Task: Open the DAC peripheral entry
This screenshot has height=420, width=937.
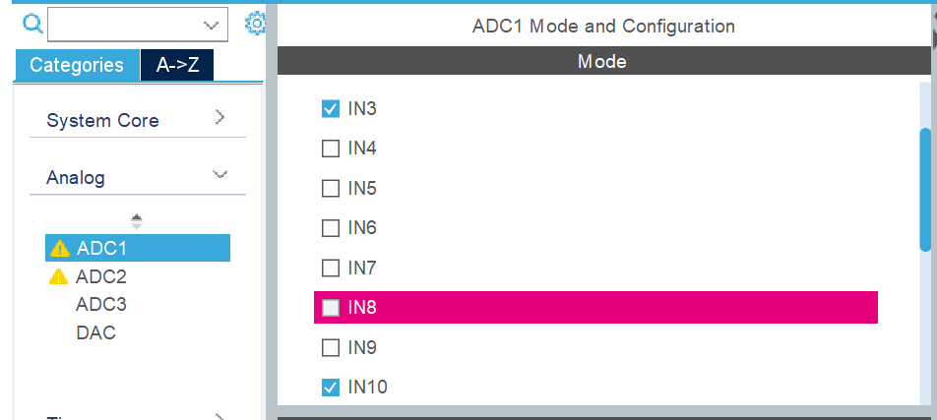Action: pyautogui.click(x=96, y=332)
